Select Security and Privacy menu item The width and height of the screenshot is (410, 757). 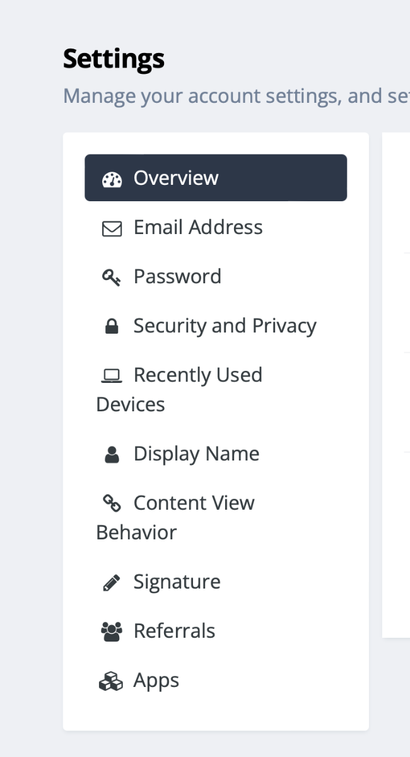click(x=225, y=326)
